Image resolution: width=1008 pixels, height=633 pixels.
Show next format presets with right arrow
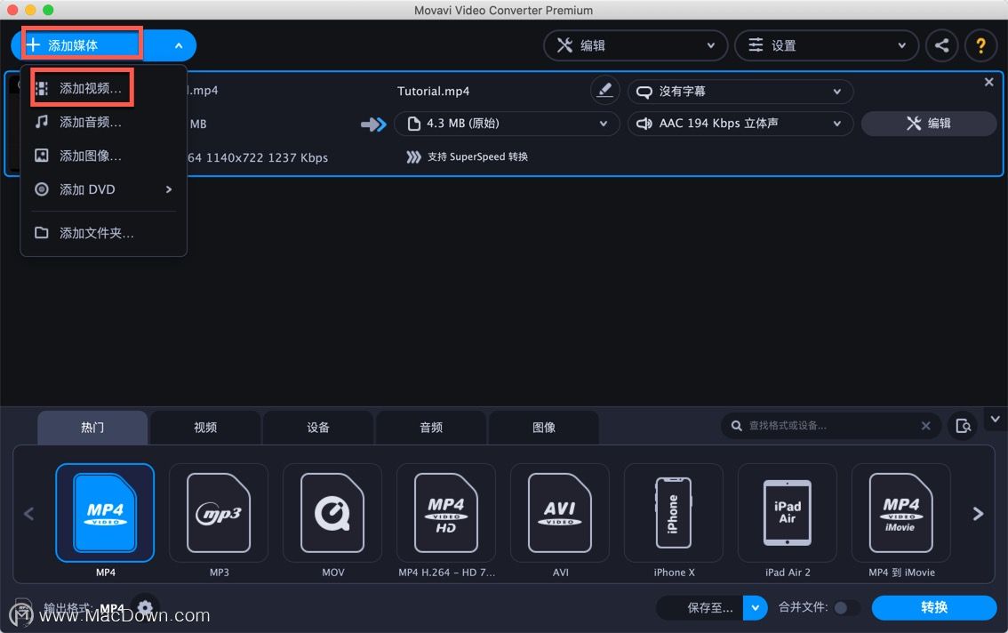[978, 513]
